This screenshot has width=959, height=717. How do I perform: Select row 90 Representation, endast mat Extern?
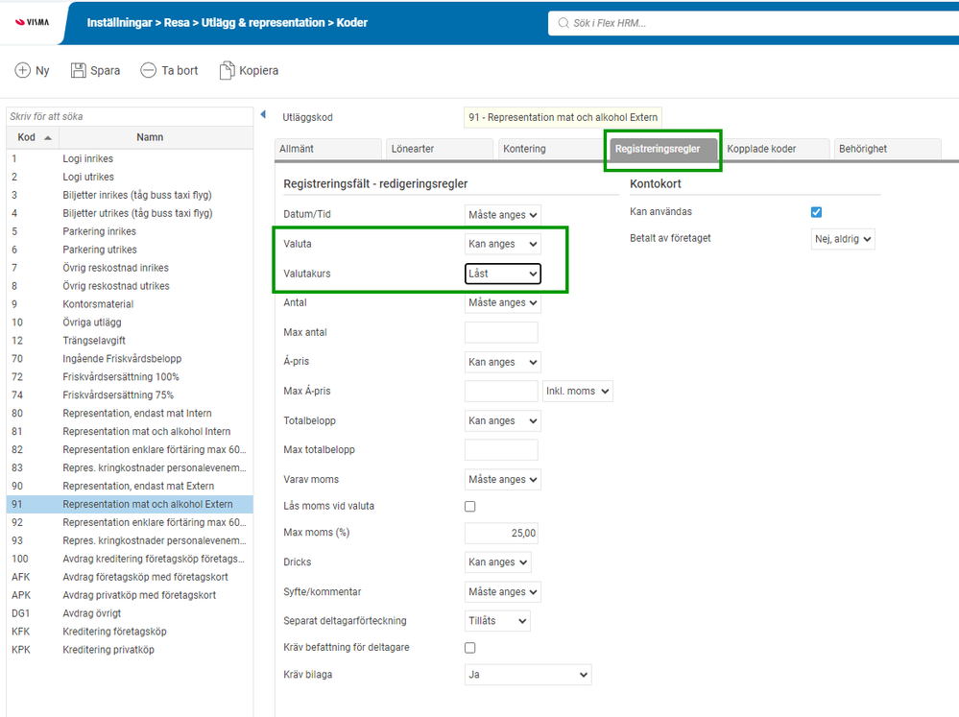point(130,486)
